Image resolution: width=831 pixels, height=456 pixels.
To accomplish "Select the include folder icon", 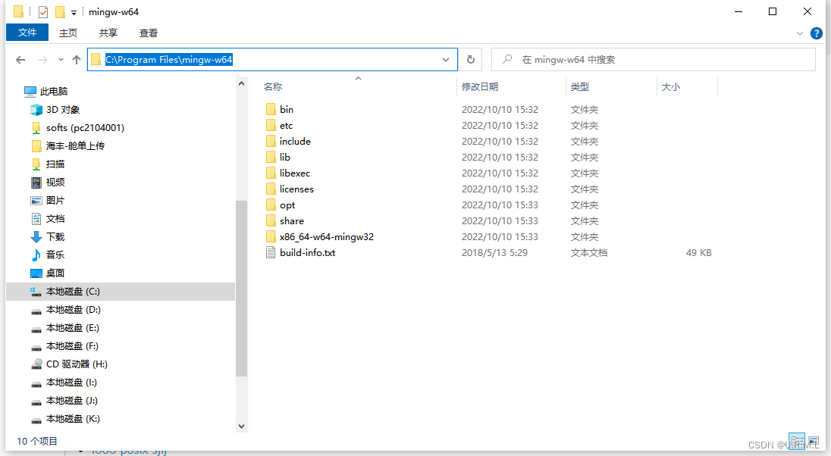I will (271, 142).
